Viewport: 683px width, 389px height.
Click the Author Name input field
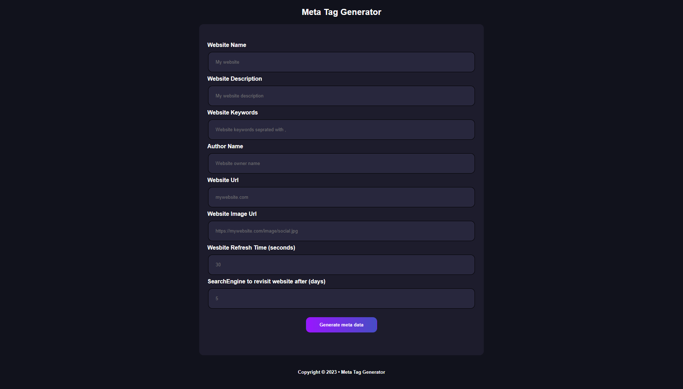coord(341,163)
